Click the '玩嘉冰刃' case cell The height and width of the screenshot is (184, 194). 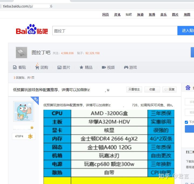coord(109,156)
